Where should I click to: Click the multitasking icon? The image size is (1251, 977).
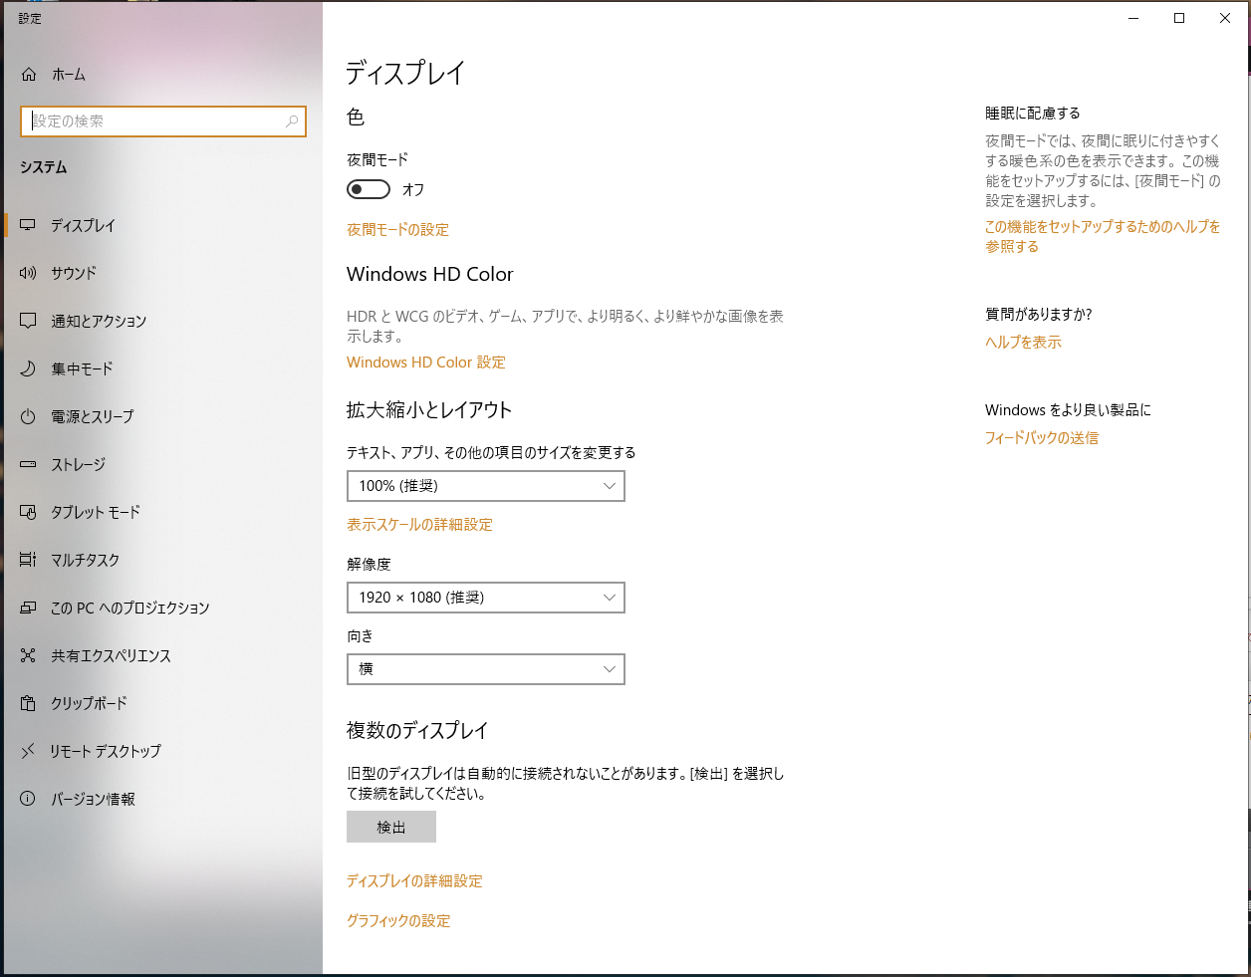(x=28, y=560)
